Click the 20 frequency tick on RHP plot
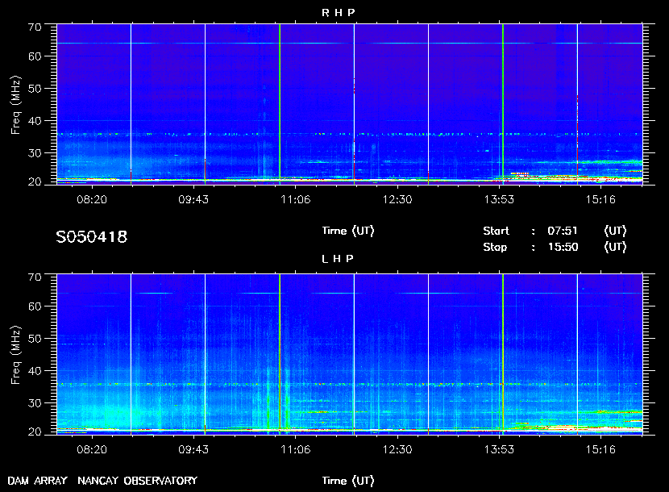This screenshot has width=669, height=492. click(x=35, y=182)
